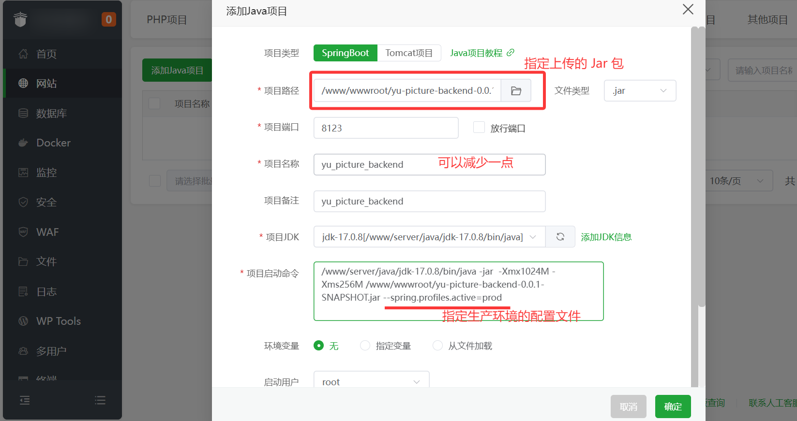Enable the release port checkbox
The height and width of the screenshot is (421, 797).
479,128
